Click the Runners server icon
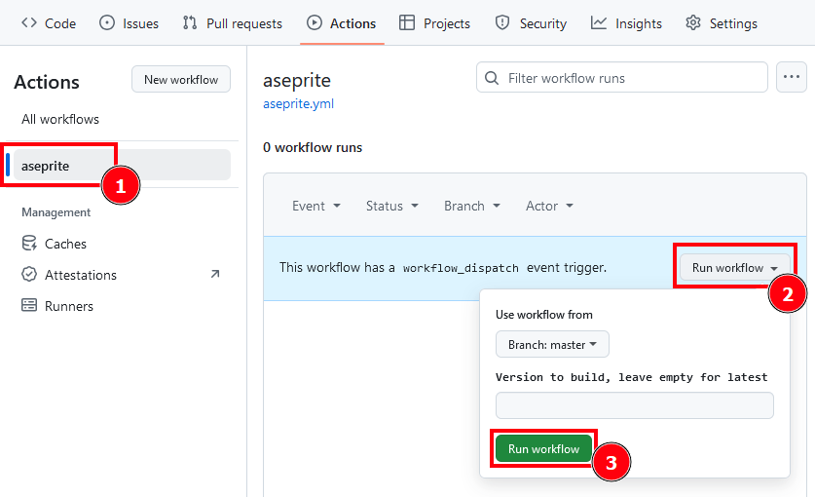Viewport: 815px width, 497px height. pos(29,305)
